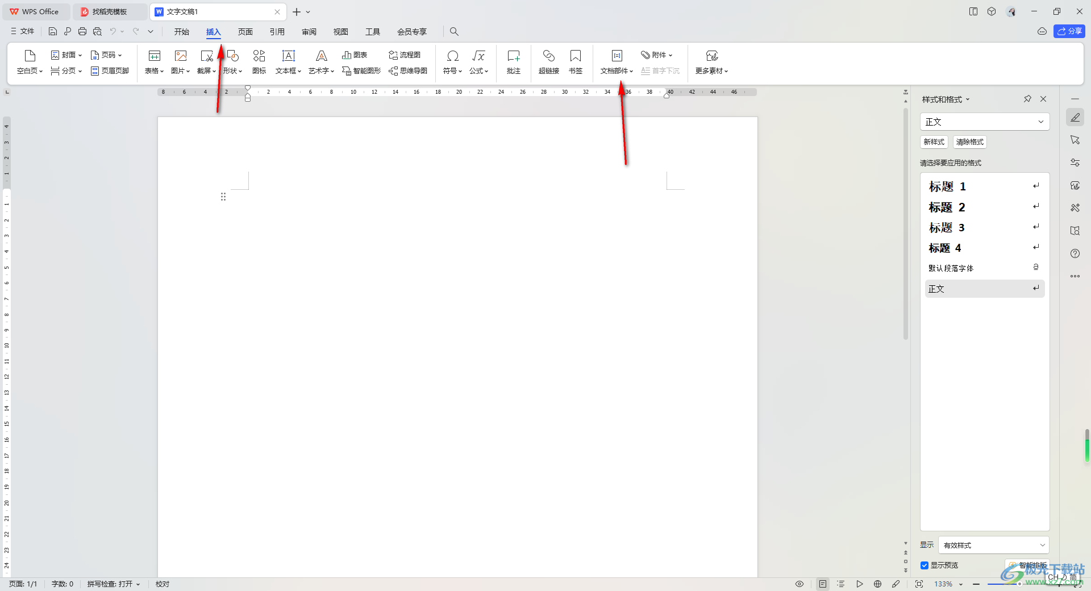Open the Screenshot tool icon
Viewport: 1091px width, 591px height.
207,56
